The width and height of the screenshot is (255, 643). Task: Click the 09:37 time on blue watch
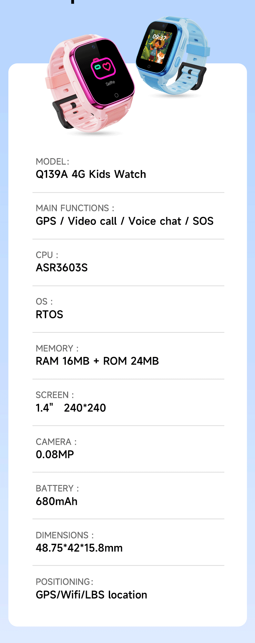[159, 38]
